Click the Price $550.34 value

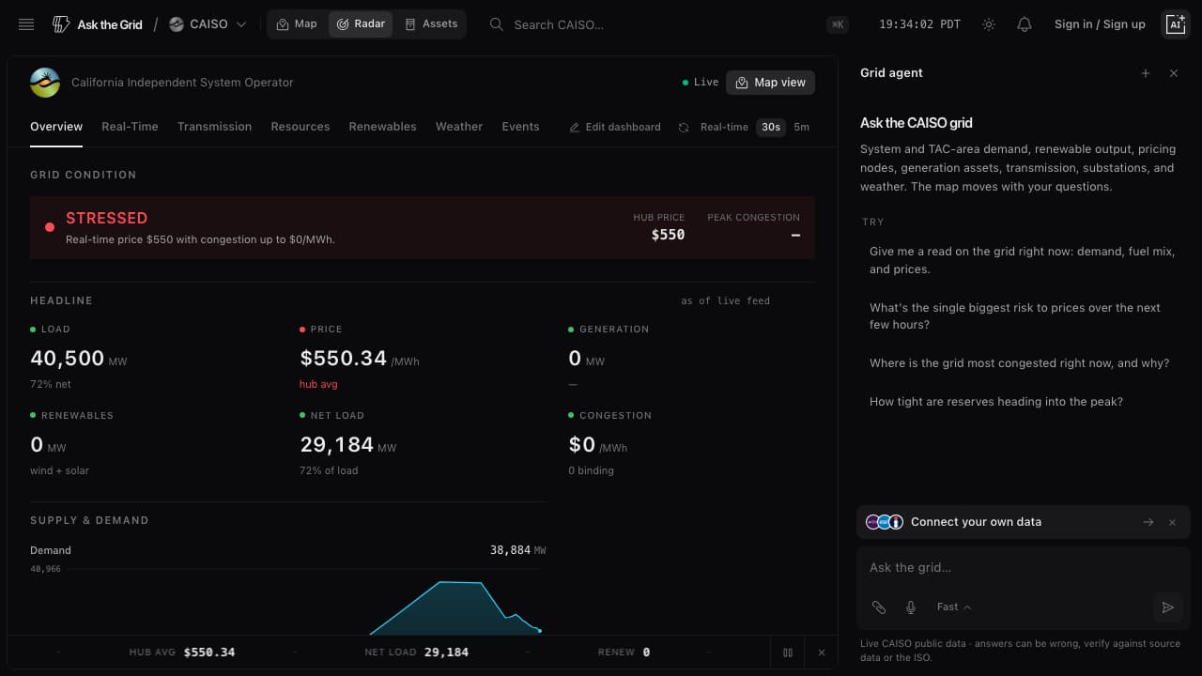[x=360, y=358]
